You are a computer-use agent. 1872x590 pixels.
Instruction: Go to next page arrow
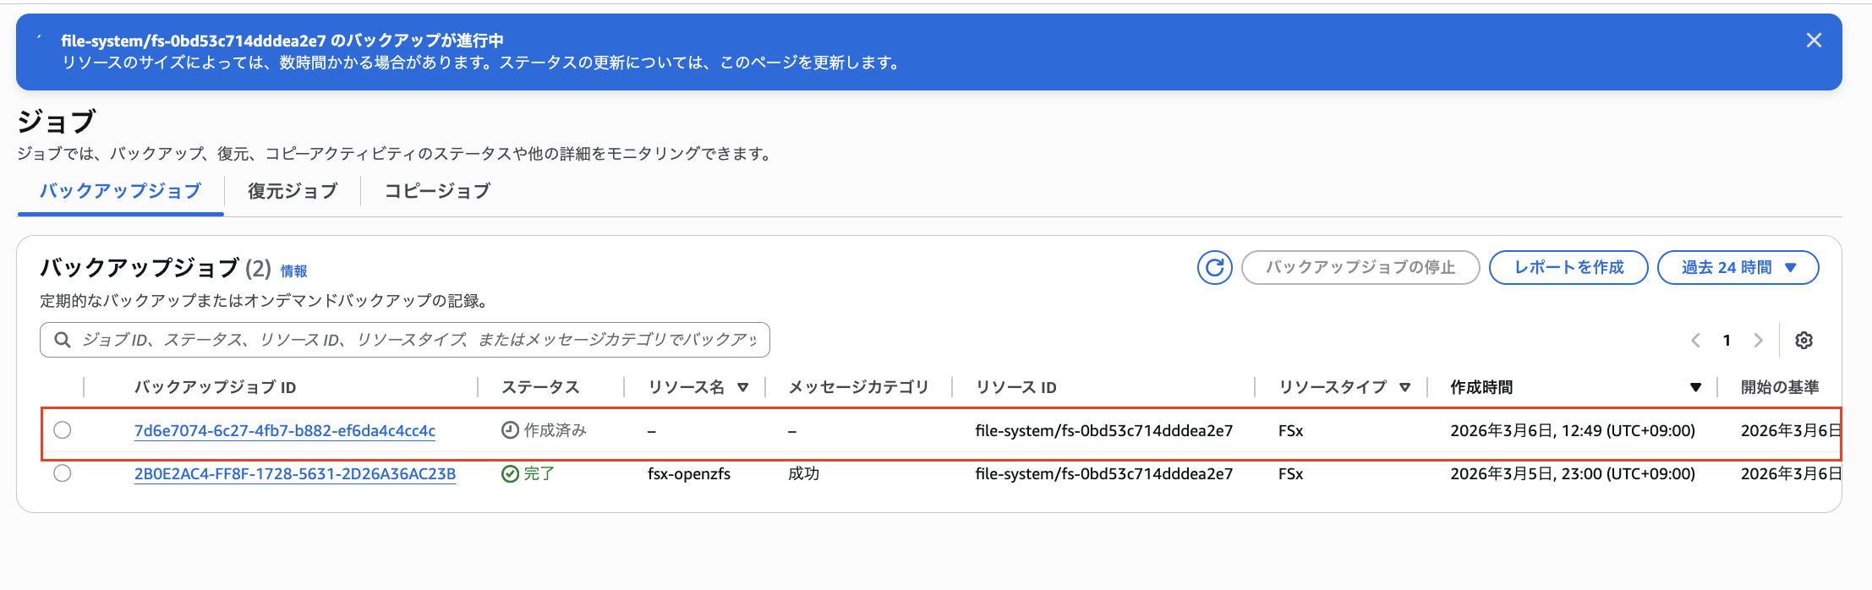pyautogui.click(x=1759, y=341)
